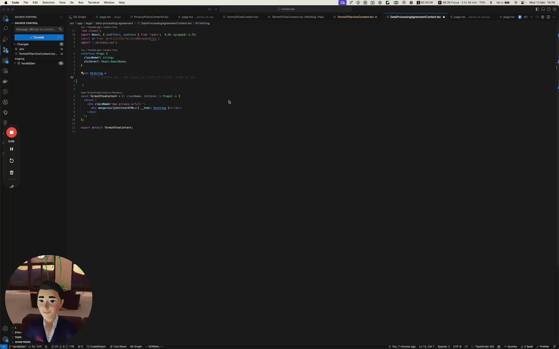The height and width of the screenshot is (349, 559).
Task: Click the Source Control panel more actions ellipsis
Action: (x=61, y=17)
